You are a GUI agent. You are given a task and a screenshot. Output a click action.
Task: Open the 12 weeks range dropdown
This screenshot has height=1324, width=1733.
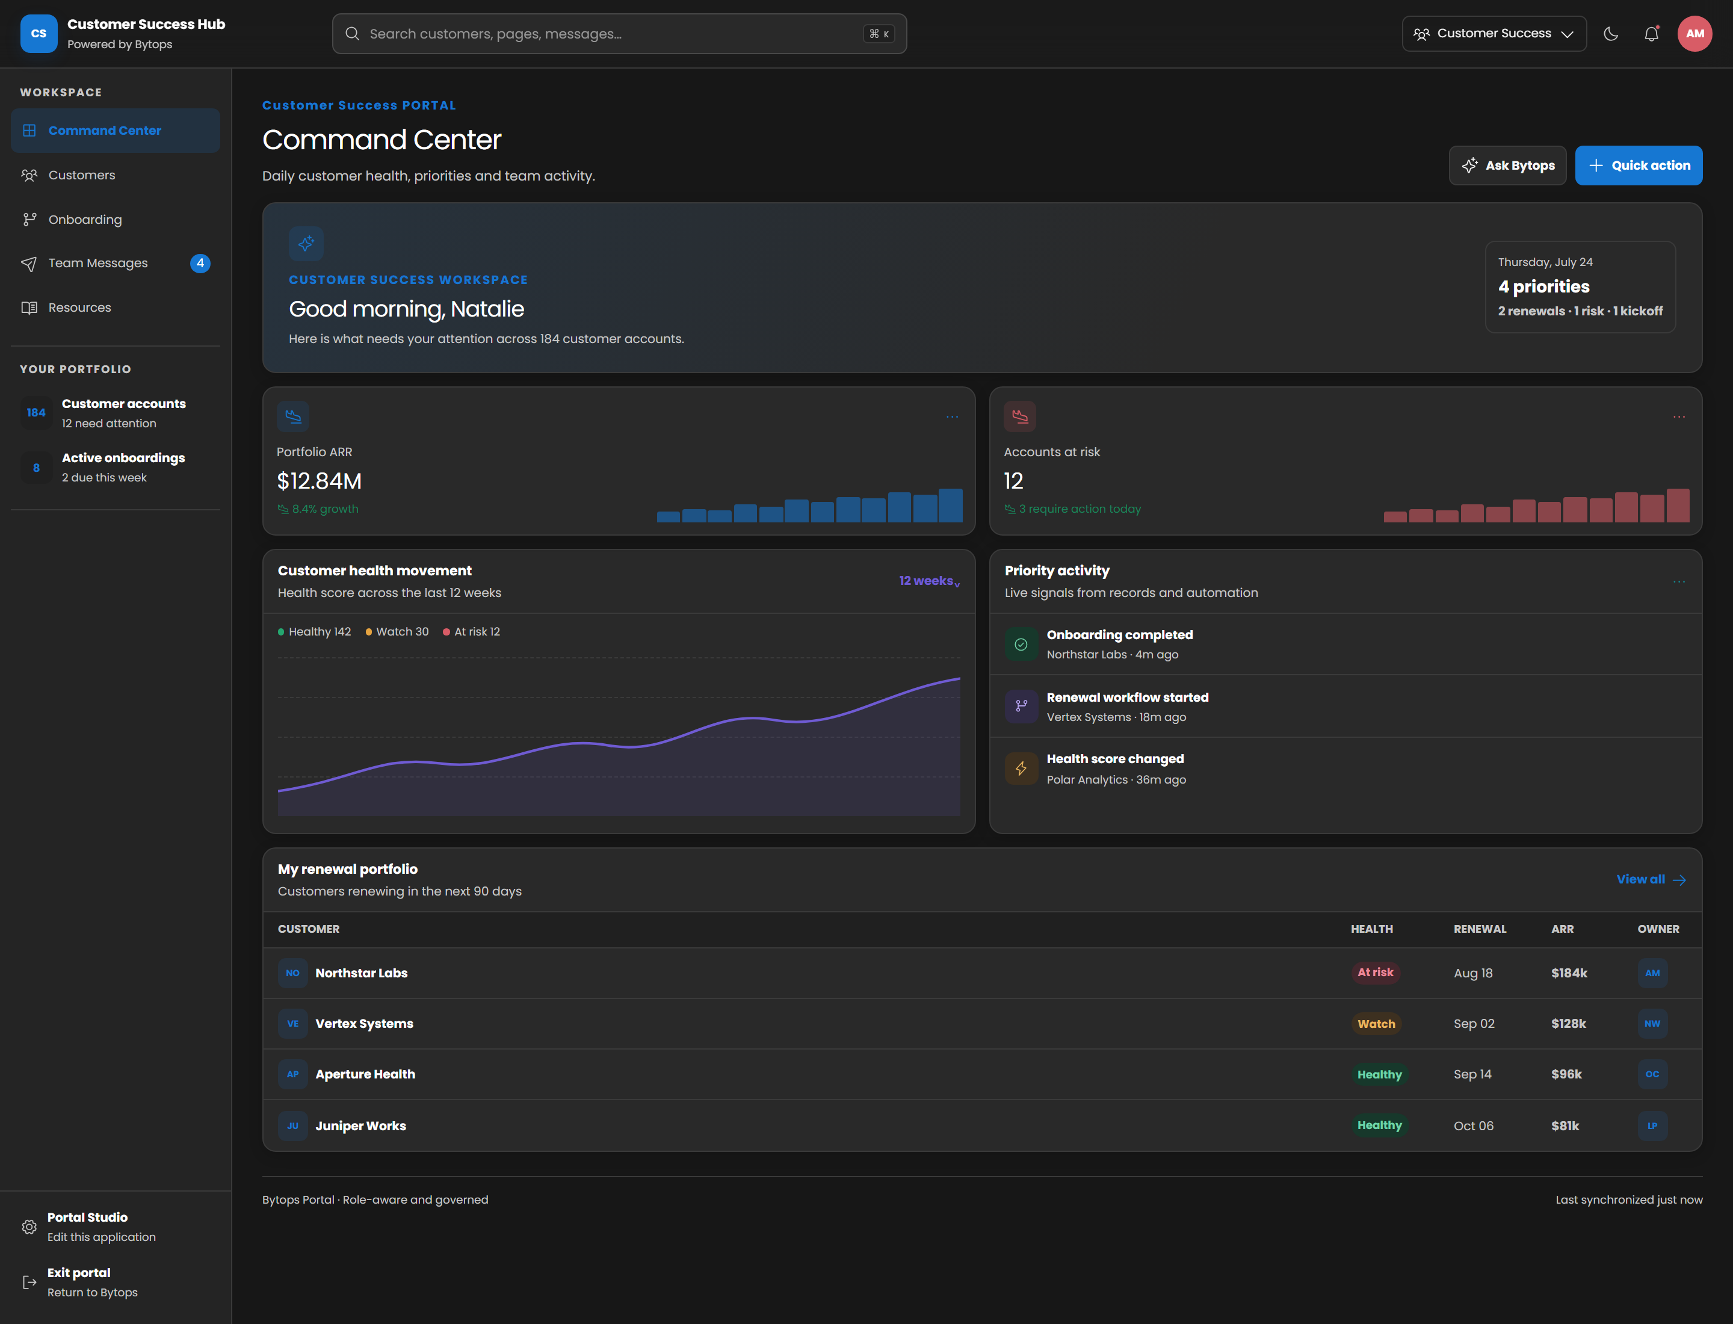tap(929, 581)
